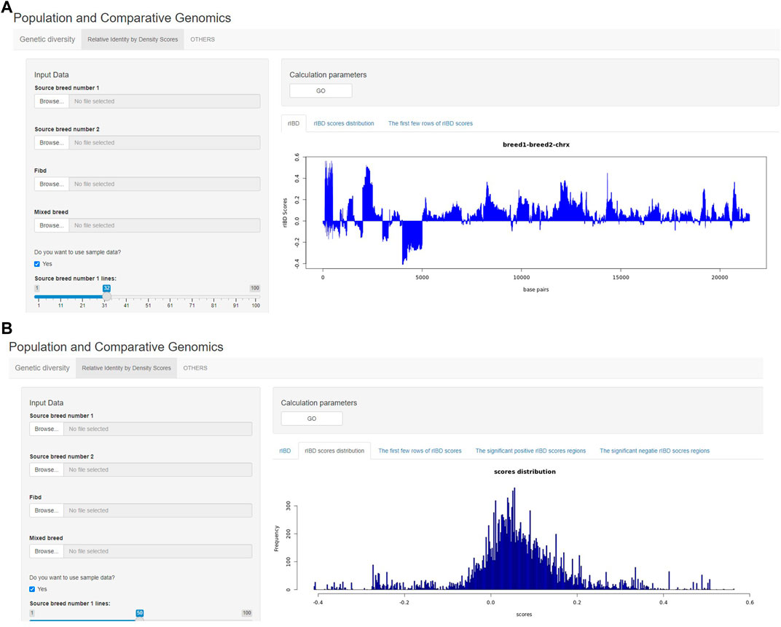Browse for the Mixed breed file in panel B

coord(47,551)
